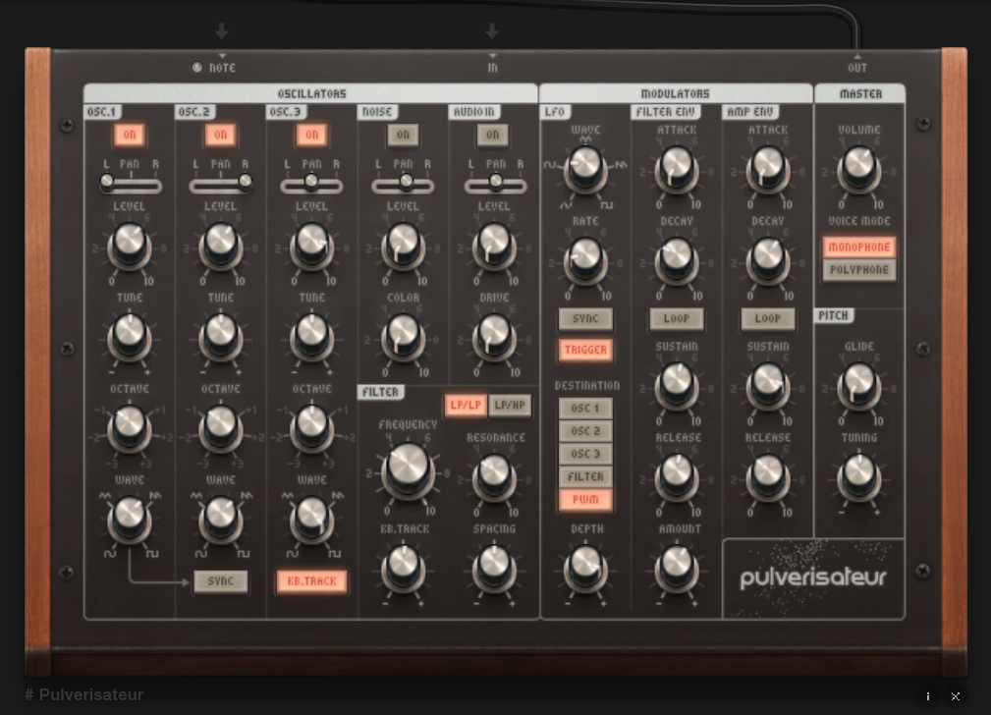Screen dimensions: 991x715
Task: Set LFO destination to OSC 1
Action: click(x=585, y=409)
